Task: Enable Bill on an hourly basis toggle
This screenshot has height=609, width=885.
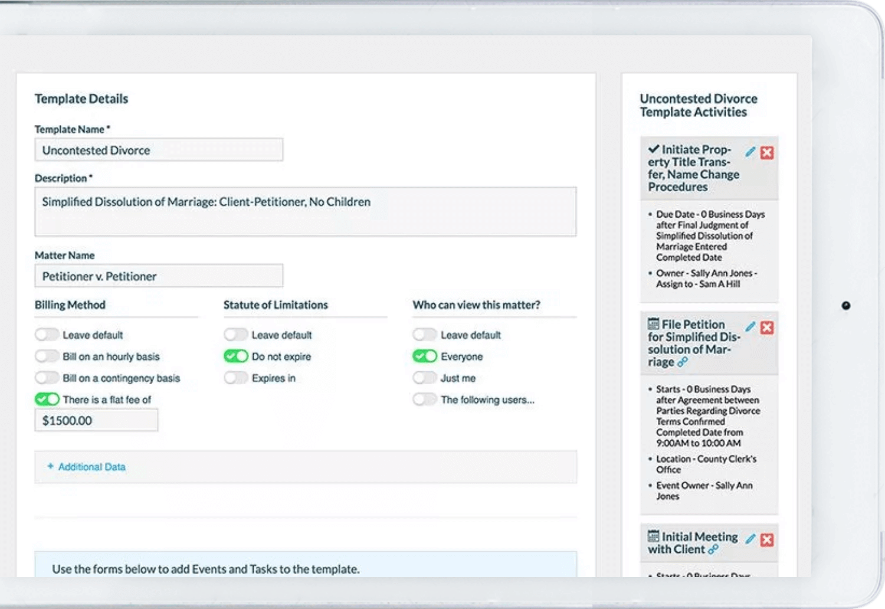Action: [x=47, y=356]
